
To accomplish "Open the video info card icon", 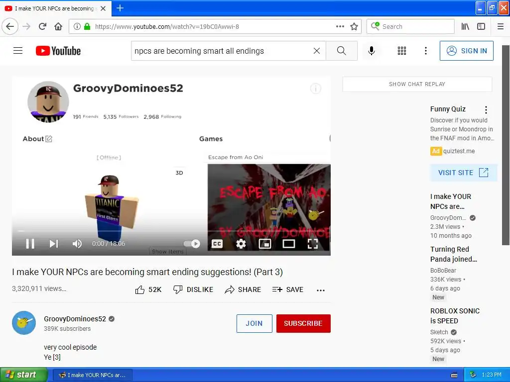I will [x=315, y=89].
